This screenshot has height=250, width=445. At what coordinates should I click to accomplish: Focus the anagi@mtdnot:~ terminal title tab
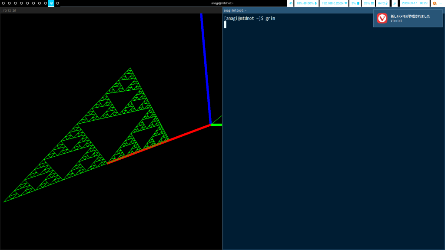[x=333, y=10]
